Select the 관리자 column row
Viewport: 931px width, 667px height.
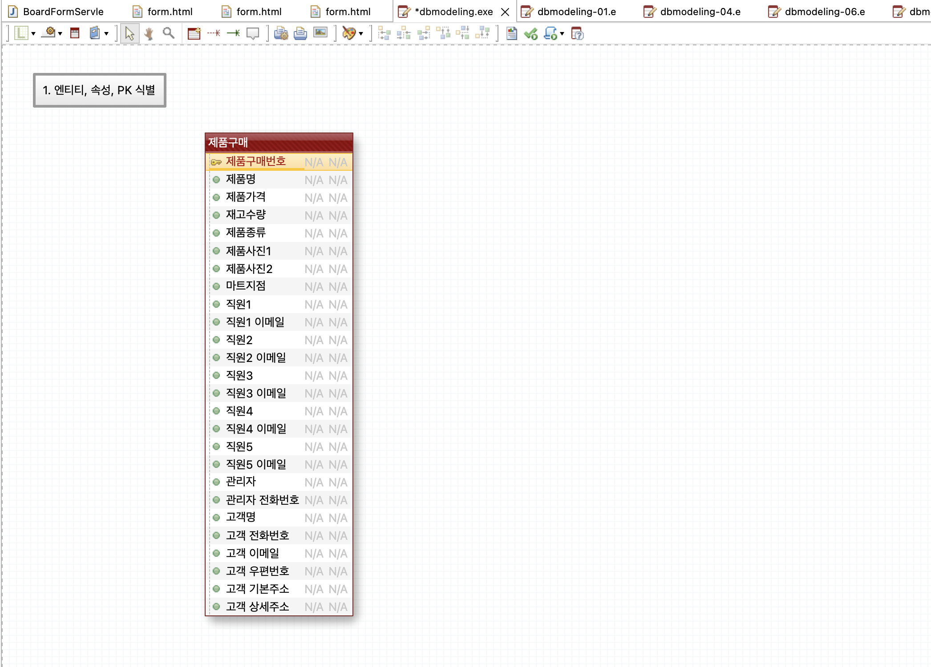(279, 482)
